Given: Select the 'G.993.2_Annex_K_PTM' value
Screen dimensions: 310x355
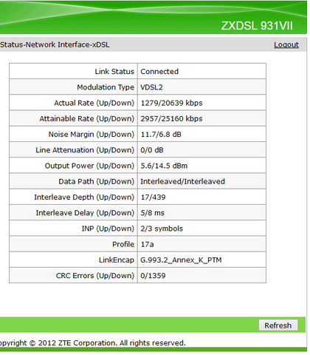Looking at the screenshot, I should [x=181, y=260].
